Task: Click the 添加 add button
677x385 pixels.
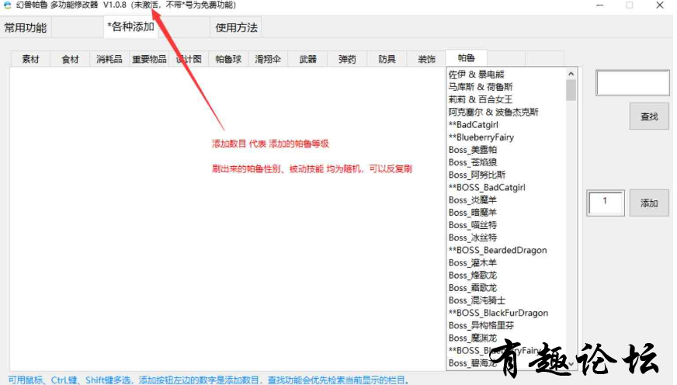Action: 649,203
